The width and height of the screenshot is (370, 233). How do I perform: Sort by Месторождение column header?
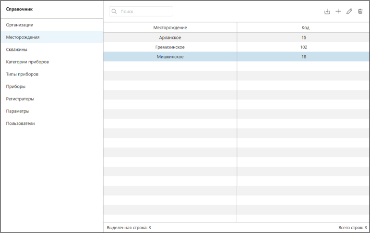(x=170, y=28)
